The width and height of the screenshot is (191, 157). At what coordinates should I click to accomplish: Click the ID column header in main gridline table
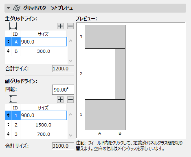[15, 34]
